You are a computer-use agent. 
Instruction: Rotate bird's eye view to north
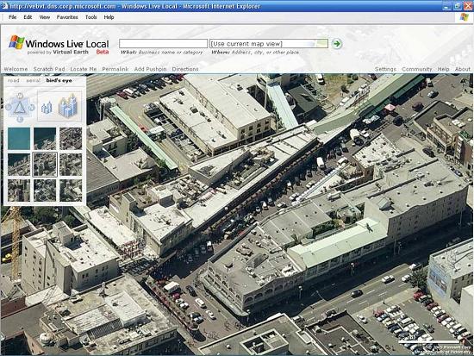click(x=20, y=96)
